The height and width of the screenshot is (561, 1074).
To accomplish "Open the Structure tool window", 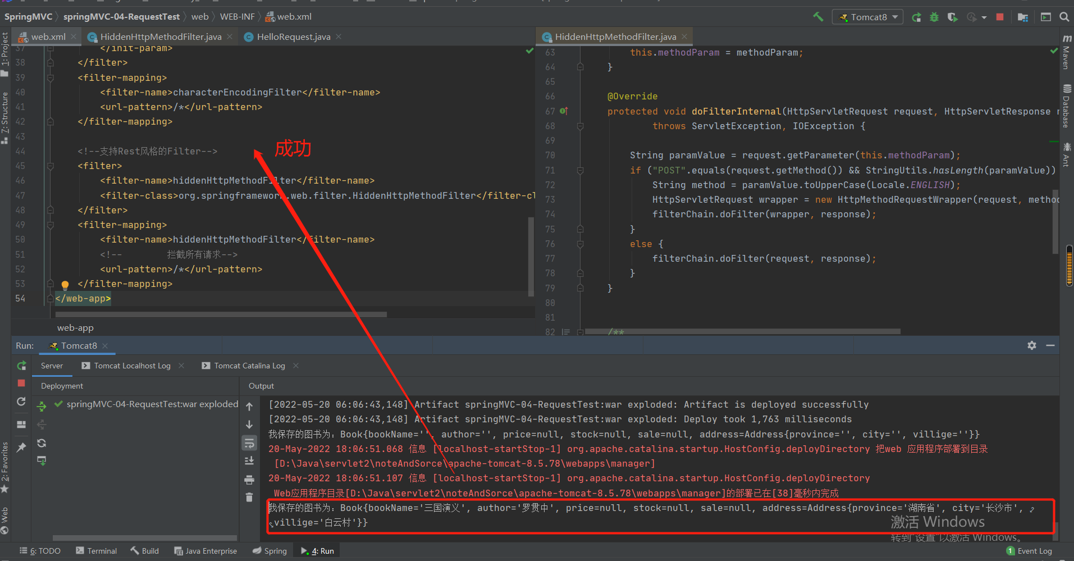I will [x=5, y=117].
